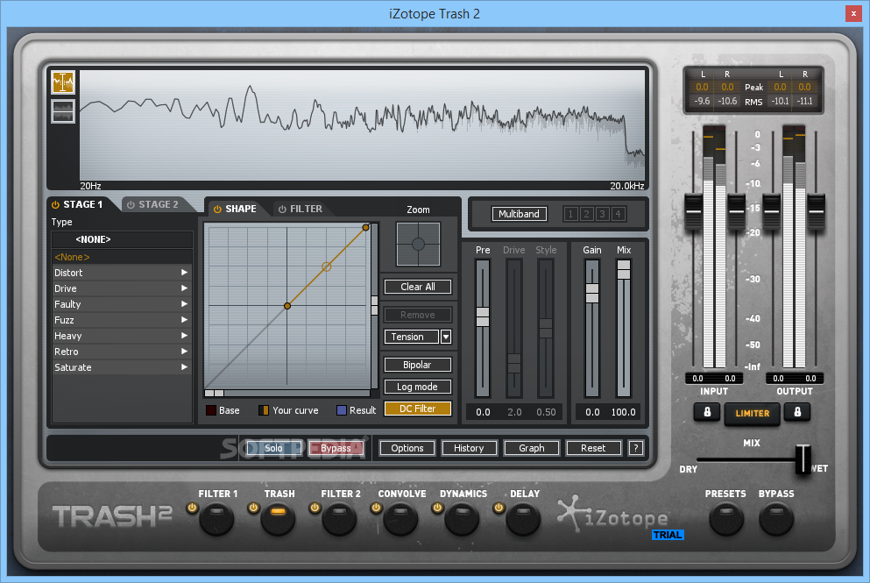
Task: Open the Filter 1 module knob
Action: pos(216,520)
